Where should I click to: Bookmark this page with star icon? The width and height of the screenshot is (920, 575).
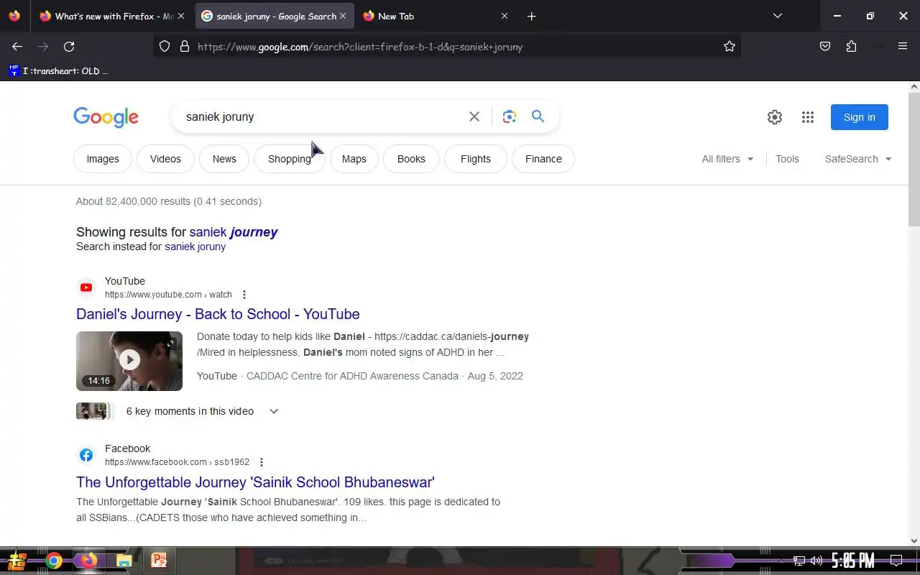730,47
